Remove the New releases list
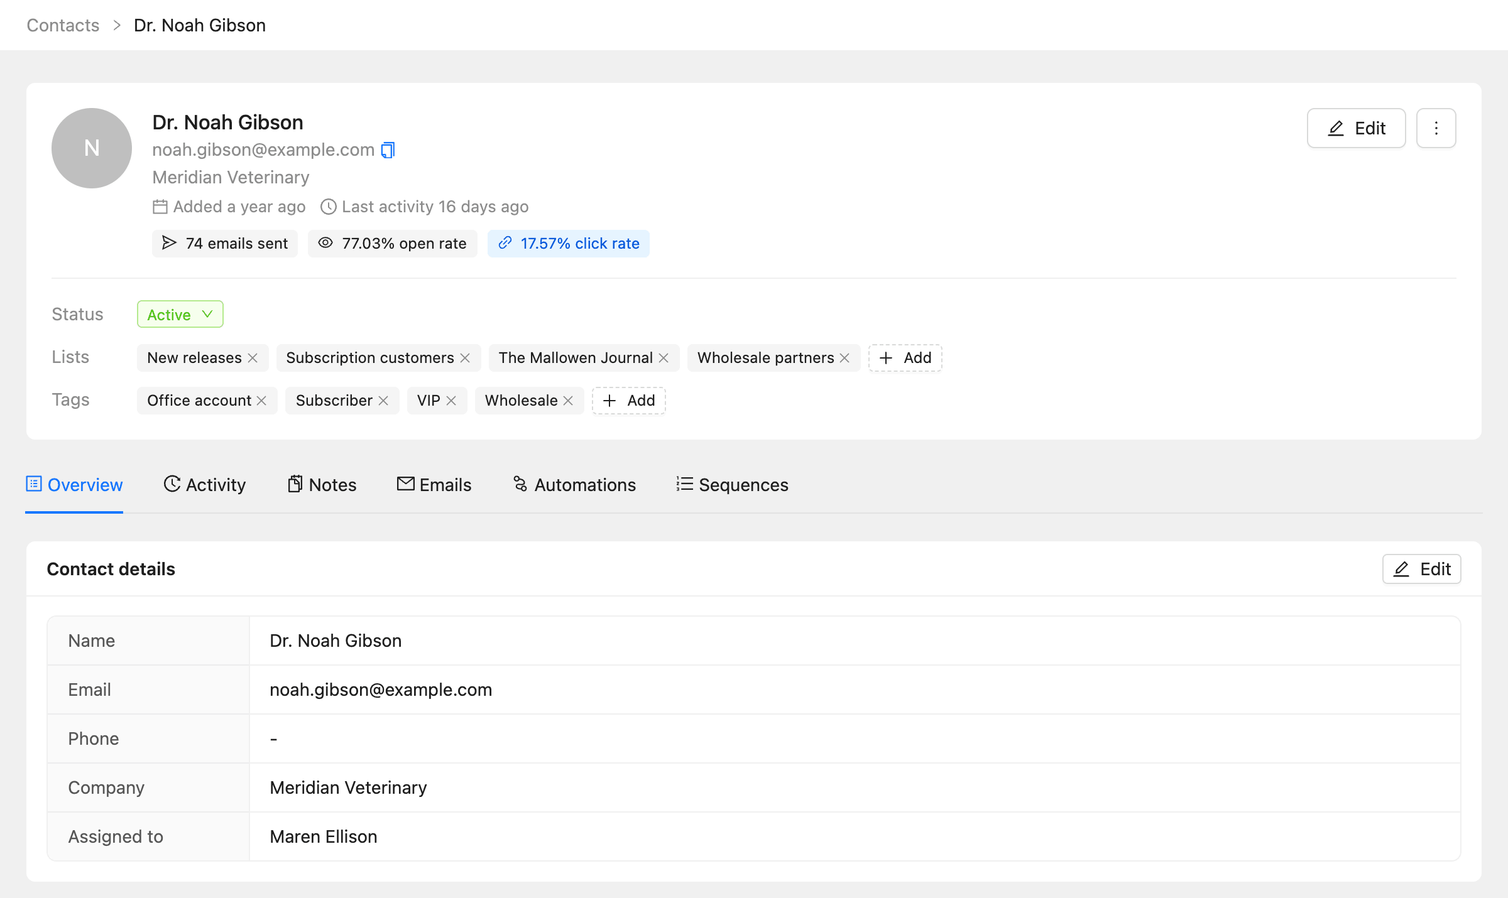Viewport: 1508px width, 898px height. pos(253,358)
